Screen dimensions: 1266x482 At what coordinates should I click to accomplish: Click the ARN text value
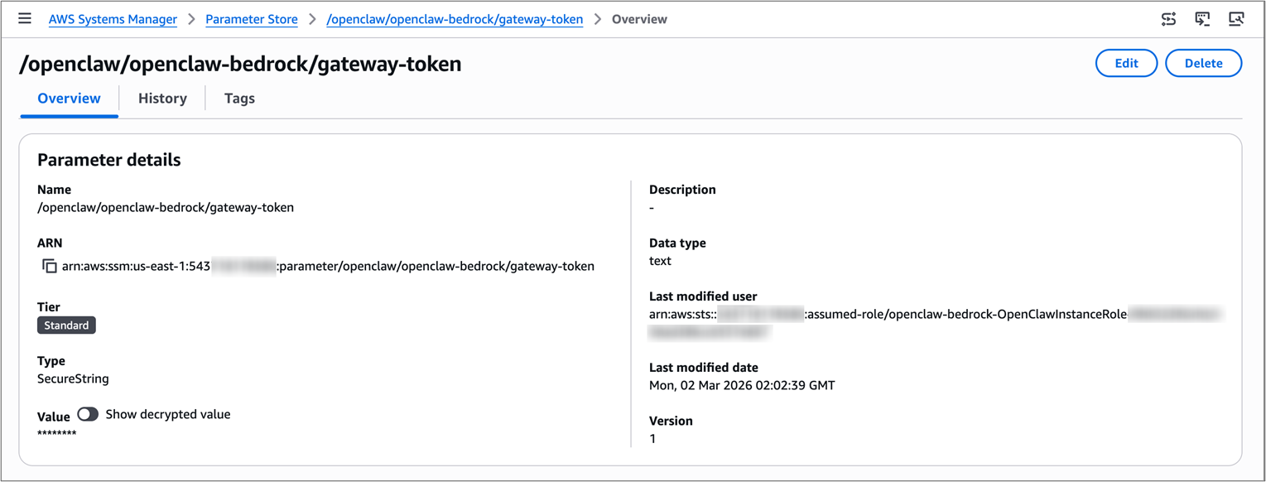coord(328,267)
